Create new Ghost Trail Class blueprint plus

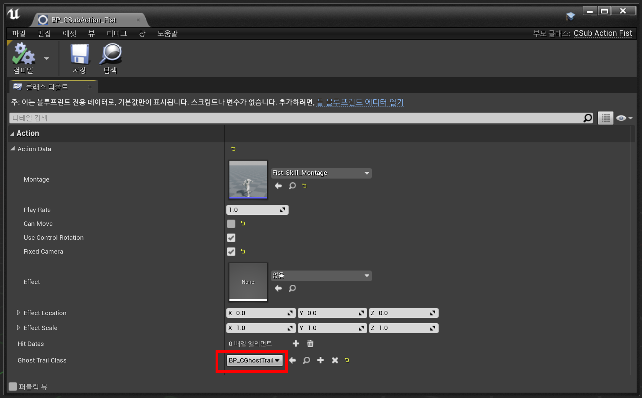[x=321, y=360]
